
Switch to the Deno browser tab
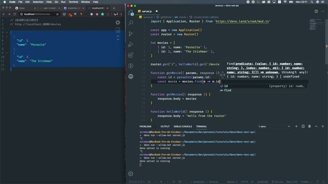pos(25,8)
